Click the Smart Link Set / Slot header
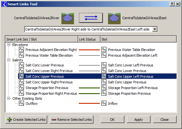The image size is (182, 129). point(42,39)
